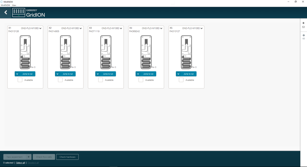Image resolution: width=307 pixels, height=167 pixels.
Task: Expand the X2 Jump to run chevron
Action: 58,74
